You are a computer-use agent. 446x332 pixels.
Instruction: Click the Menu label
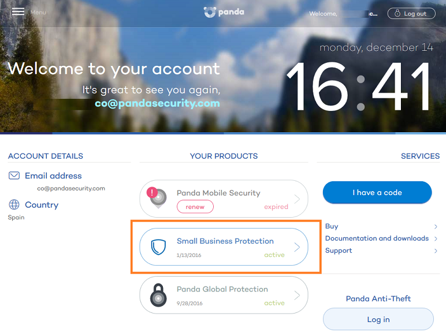tap(38, 12)
